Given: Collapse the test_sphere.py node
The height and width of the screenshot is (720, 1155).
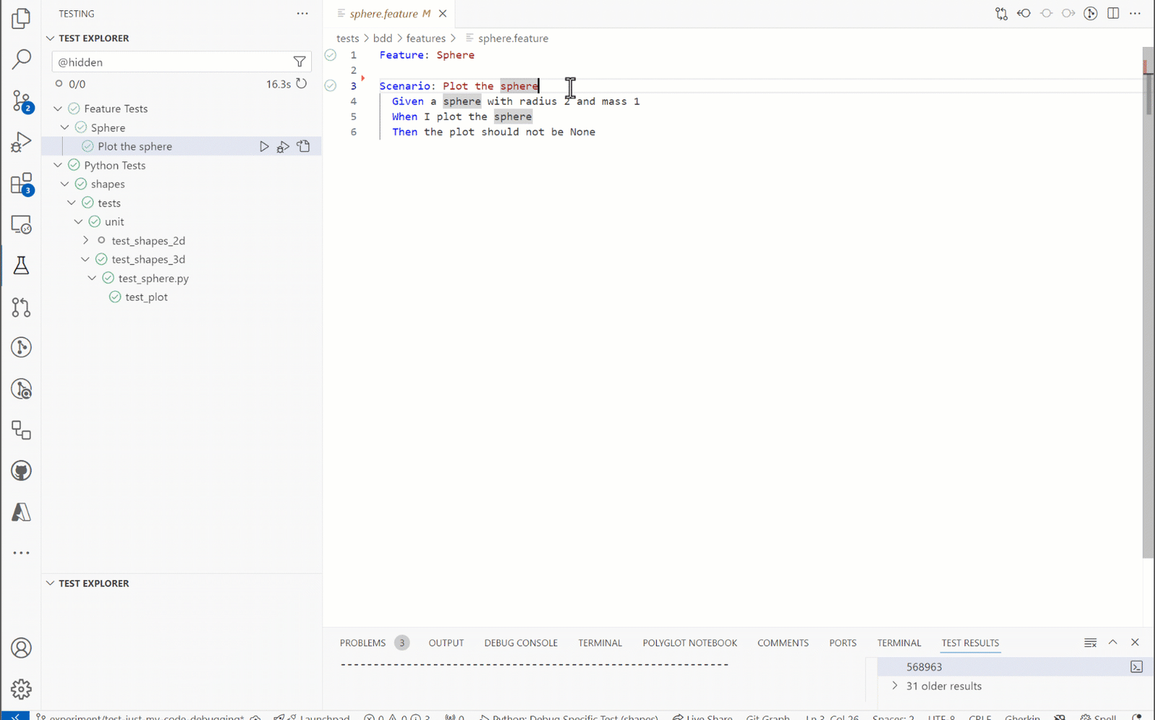Looking at the screenshot, I should [x=92, y=278].
